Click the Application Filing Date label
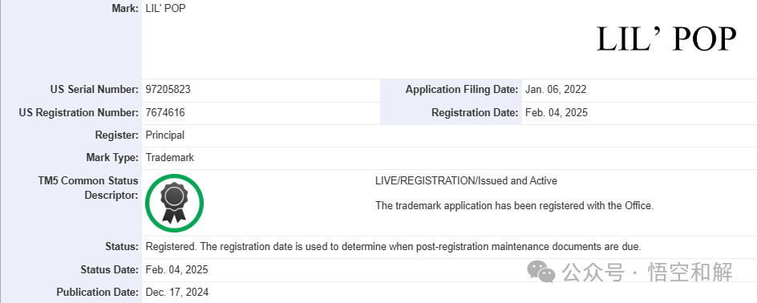 click(x=462, y=89)
